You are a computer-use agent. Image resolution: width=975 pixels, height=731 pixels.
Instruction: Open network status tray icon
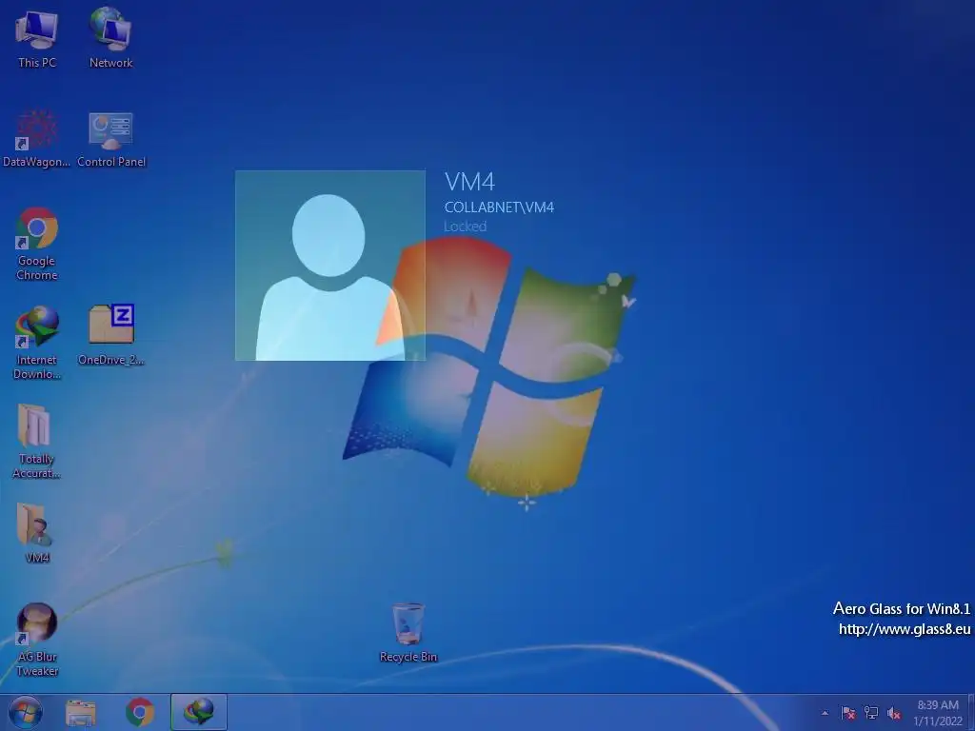871,713
